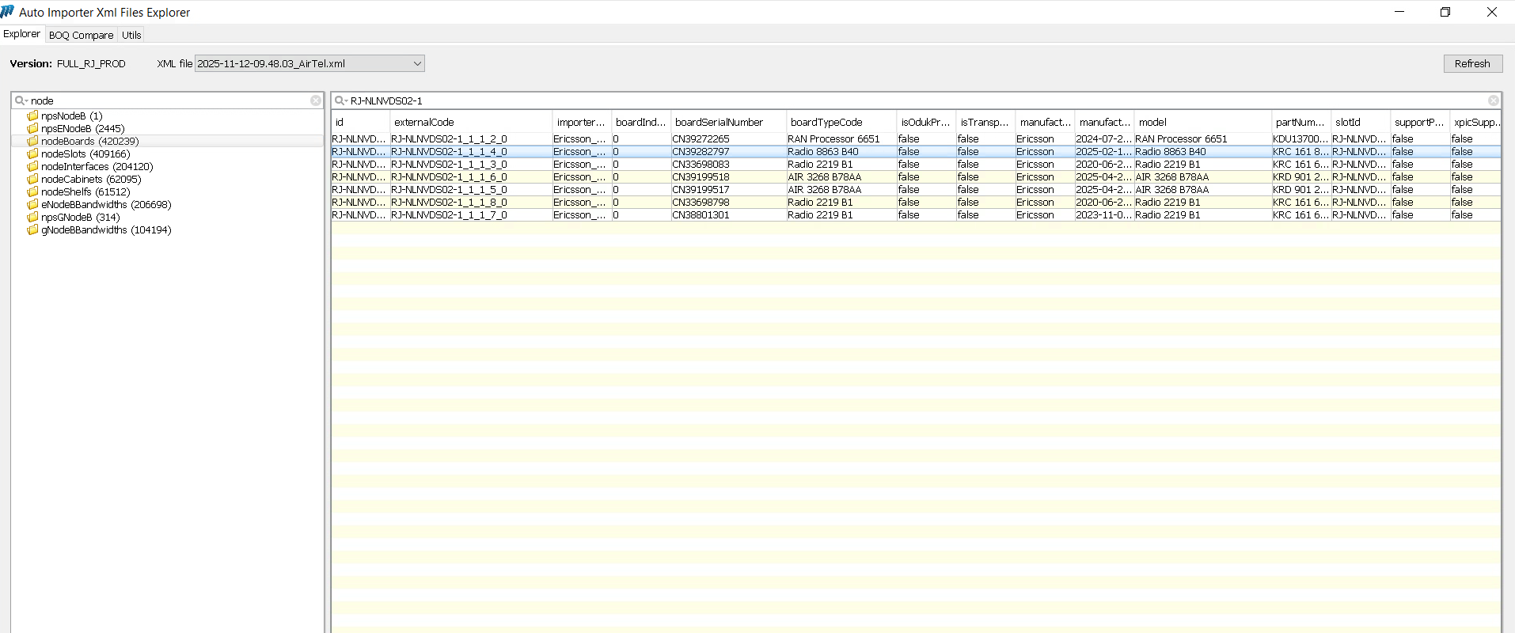Clear the RJ-NLNVDS02-1 table filter
Screen dimensions: 1515x633
1493,100
